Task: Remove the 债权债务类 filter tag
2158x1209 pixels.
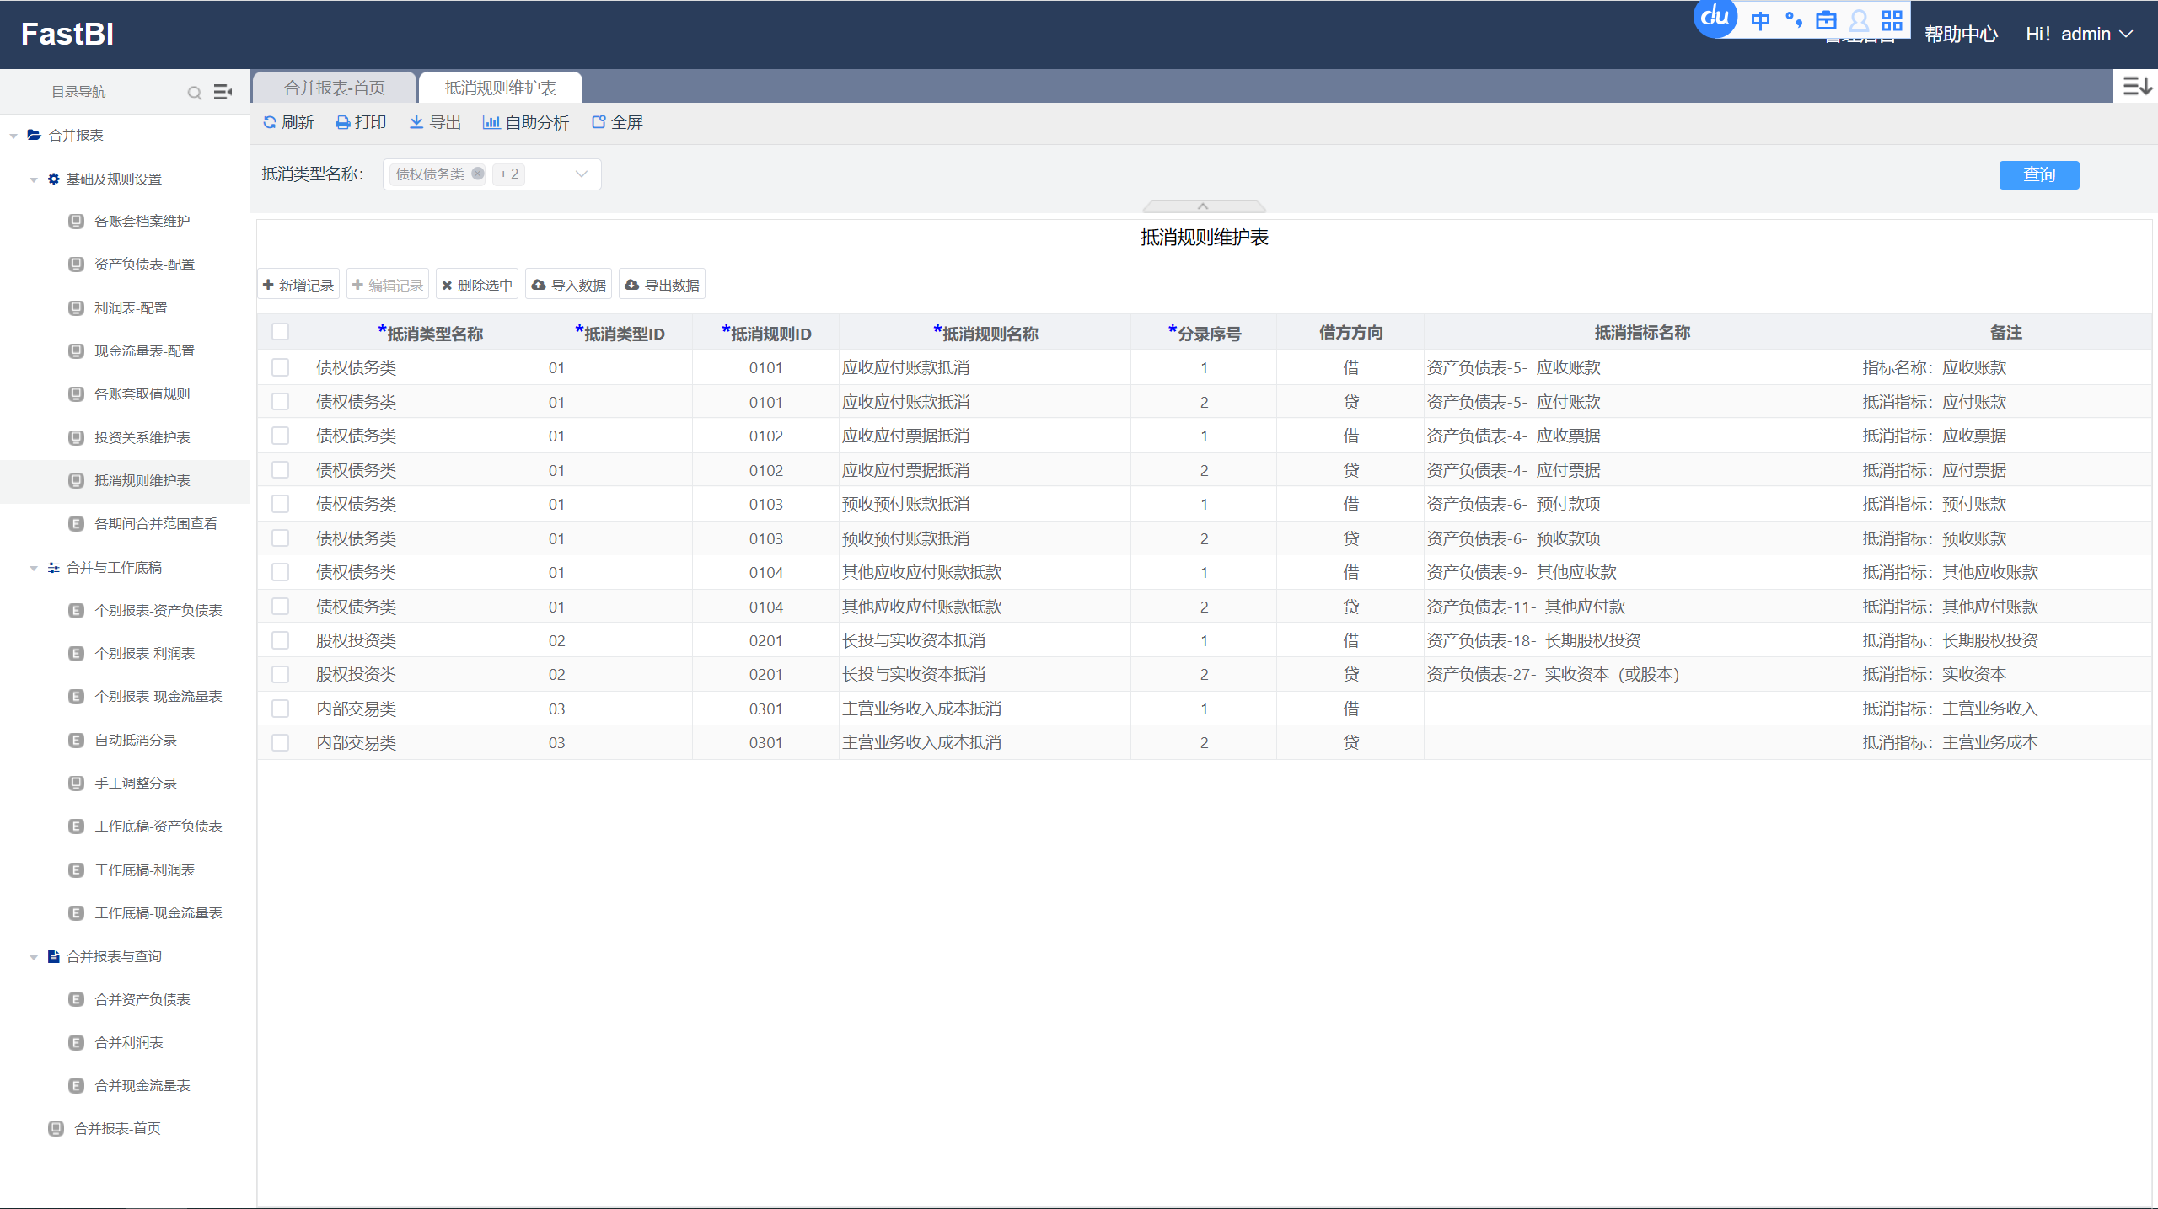Action: click(478, 174)
